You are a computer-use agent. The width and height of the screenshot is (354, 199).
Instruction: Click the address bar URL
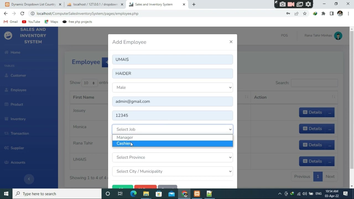coord(87,14)
